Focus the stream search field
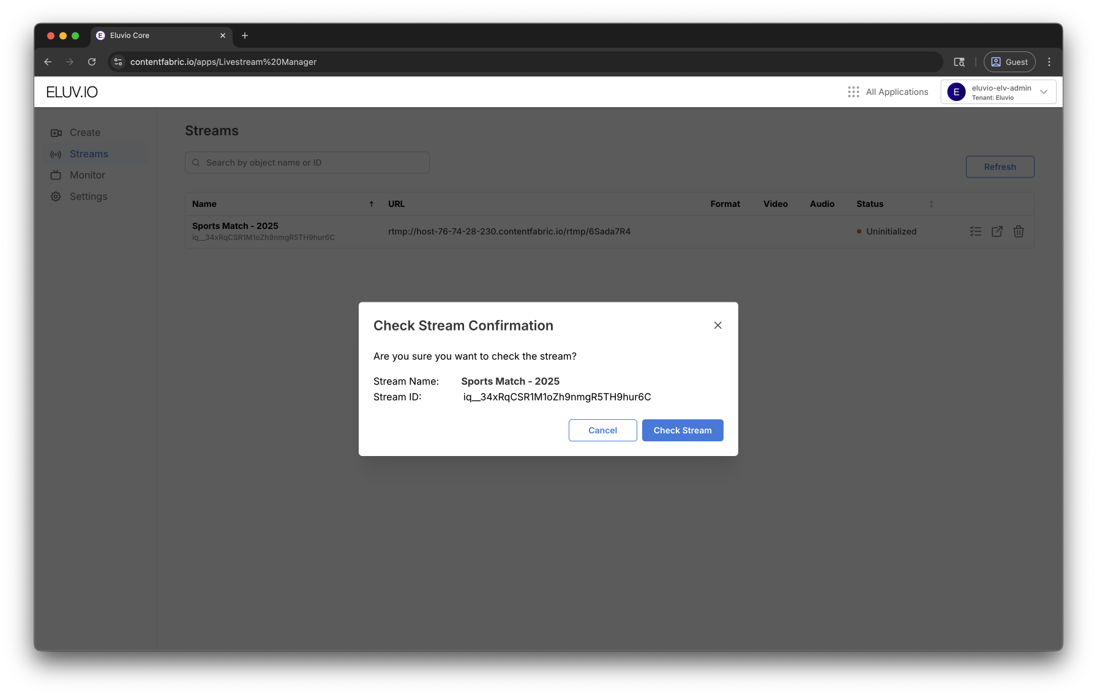This screenshot has height=696, width=1097. pos(307,163)
